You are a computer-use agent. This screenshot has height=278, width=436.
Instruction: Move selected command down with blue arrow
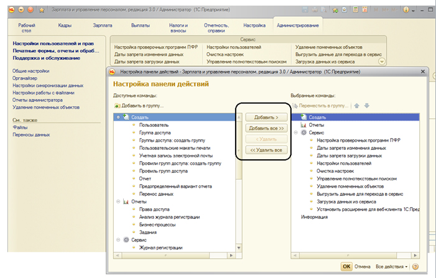[x=367, y=106]
